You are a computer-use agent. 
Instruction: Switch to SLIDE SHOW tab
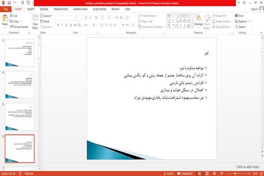tap(99, 9)
